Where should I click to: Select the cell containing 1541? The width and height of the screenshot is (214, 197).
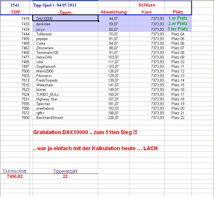[x=15, y=5]
